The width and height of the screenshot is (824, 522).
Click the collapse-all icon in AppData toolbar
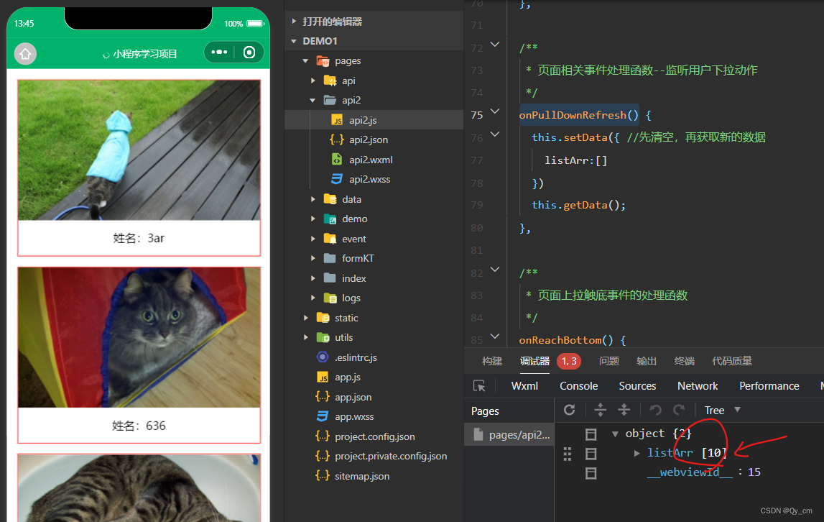pos(624,409)
